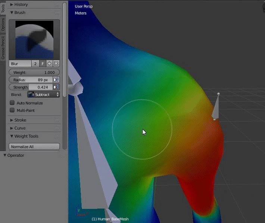Click the add new brush plus icon

click(x=49, y=64)
